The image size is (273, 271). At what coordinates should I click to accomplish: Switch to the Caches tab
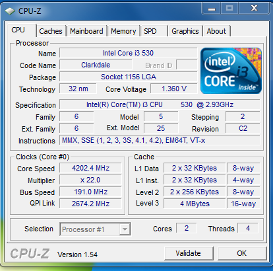click(51, 31)
